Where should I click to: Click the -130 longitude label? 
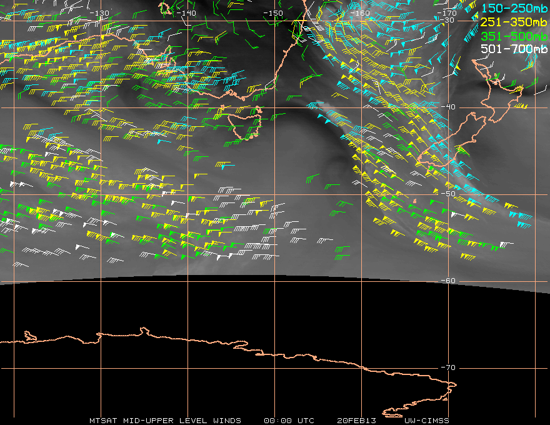(99, 13)
